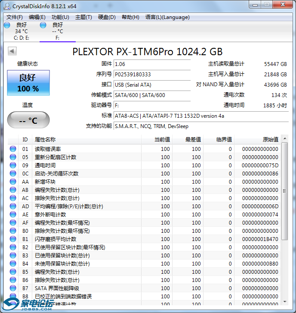Screen dimensions: 296x313
Task: Click the status icon for attribute B0
Action: coord(13,231)
